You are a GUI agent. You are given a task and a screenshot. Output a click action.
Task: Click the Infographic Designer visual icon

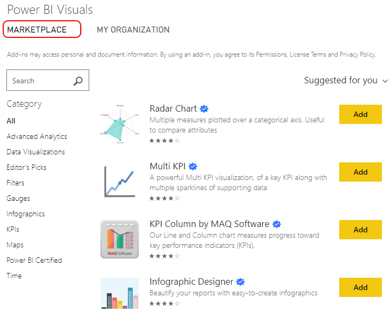(120, 294)
